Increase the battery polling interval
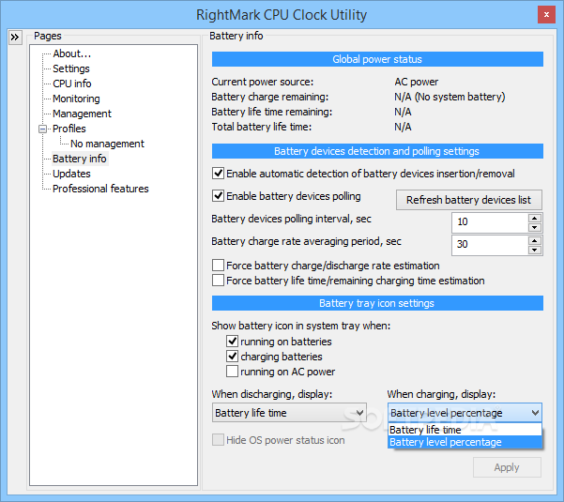Viewport: 564px width, 502px height. pos(535,219)
